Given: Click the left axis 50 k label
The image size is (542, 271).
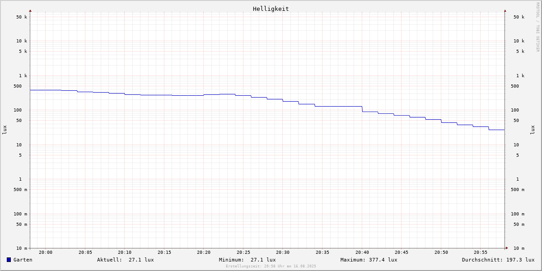Looking at the screenshot, I should (22, 17).
